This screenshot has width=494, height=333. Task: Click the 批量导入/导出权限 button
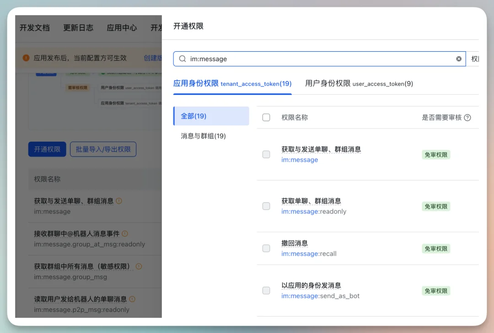(103, 149)
